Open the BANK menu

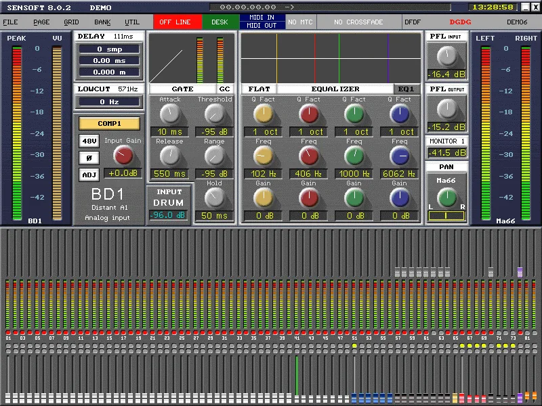click(x=102, y=22)
